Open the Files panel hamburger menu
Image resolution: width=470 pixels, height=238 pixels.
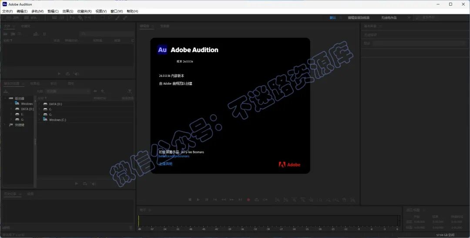14,26
